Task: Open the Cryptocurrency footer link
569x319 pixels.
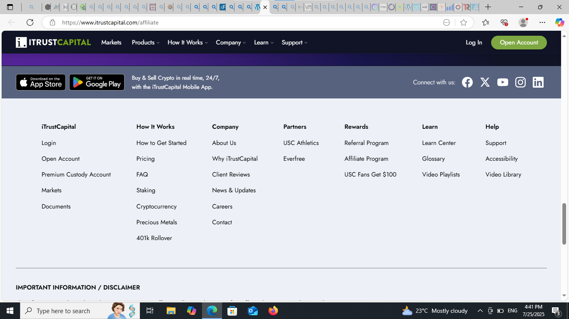Action: pos(156,206)
